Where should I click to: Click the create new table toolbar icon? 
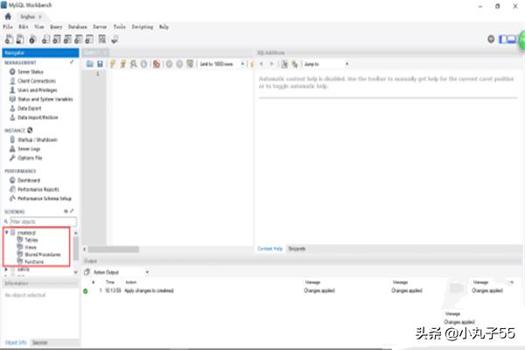pos(57,39)
